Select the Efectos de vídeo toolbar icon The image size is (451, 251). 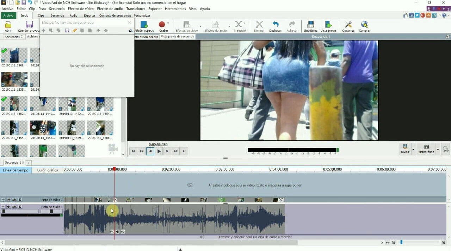tap(187, 25)
